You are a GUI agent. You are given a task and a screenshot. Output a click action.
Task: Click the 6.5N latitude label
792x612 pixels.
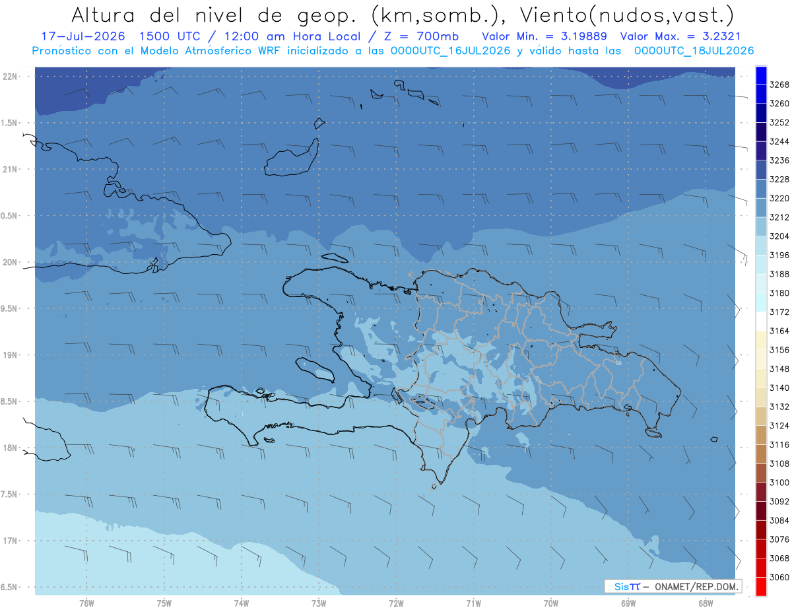[x=10, y=588]
